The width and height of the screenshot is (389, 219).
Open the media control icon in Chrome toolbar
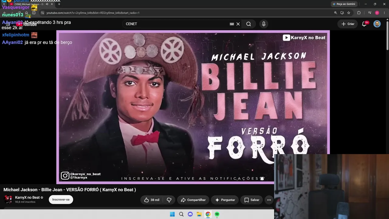[370, 13]
